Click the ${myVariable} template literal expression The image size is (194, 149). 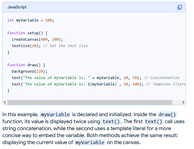tap(101, 84)
